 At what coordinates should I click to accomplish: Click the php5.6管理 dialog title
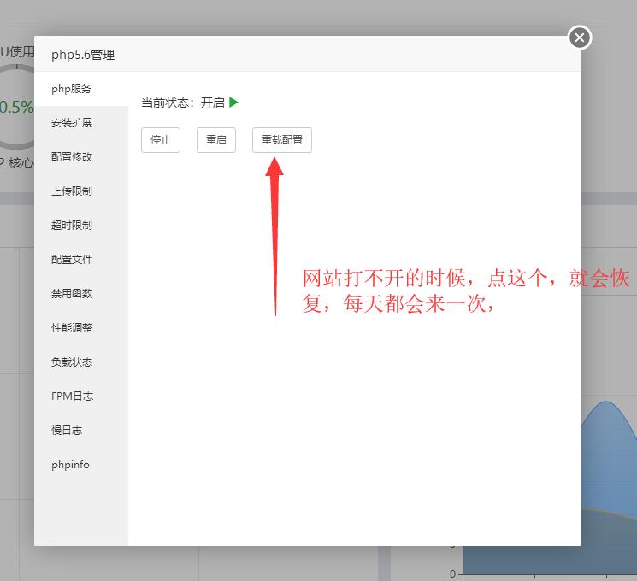point(83,55)
